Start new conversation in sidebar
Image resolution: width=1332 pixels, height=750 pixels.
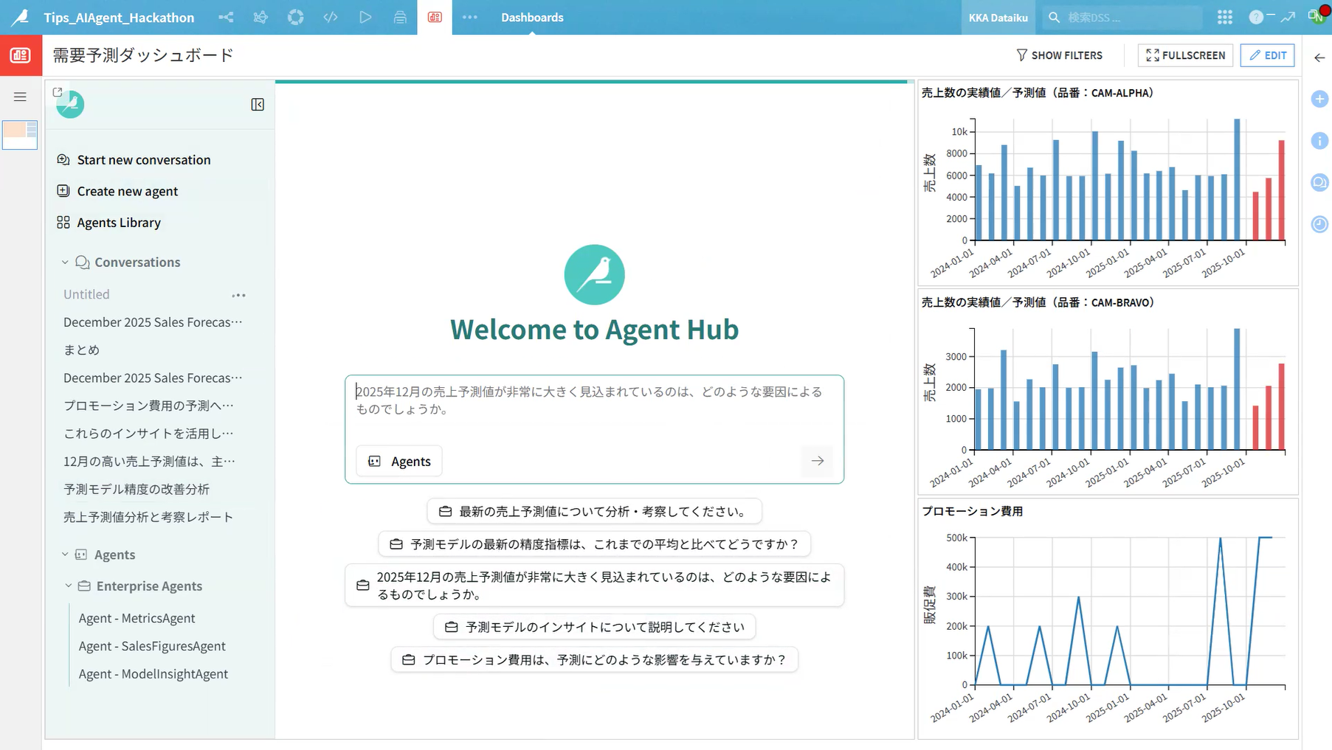tap(143, 160)
